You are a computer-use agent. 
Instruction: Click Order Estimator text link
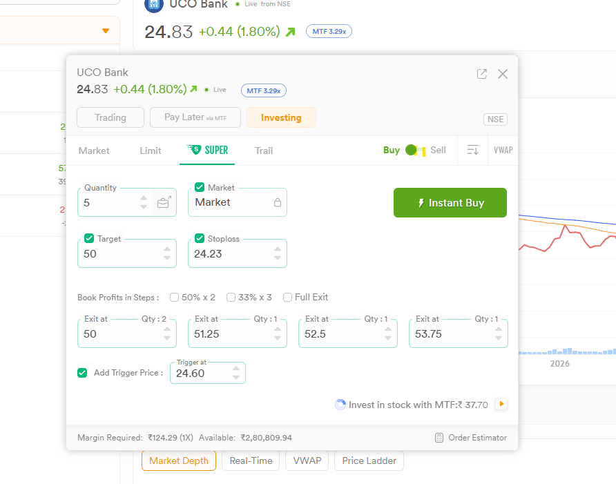tap(477, 438)
